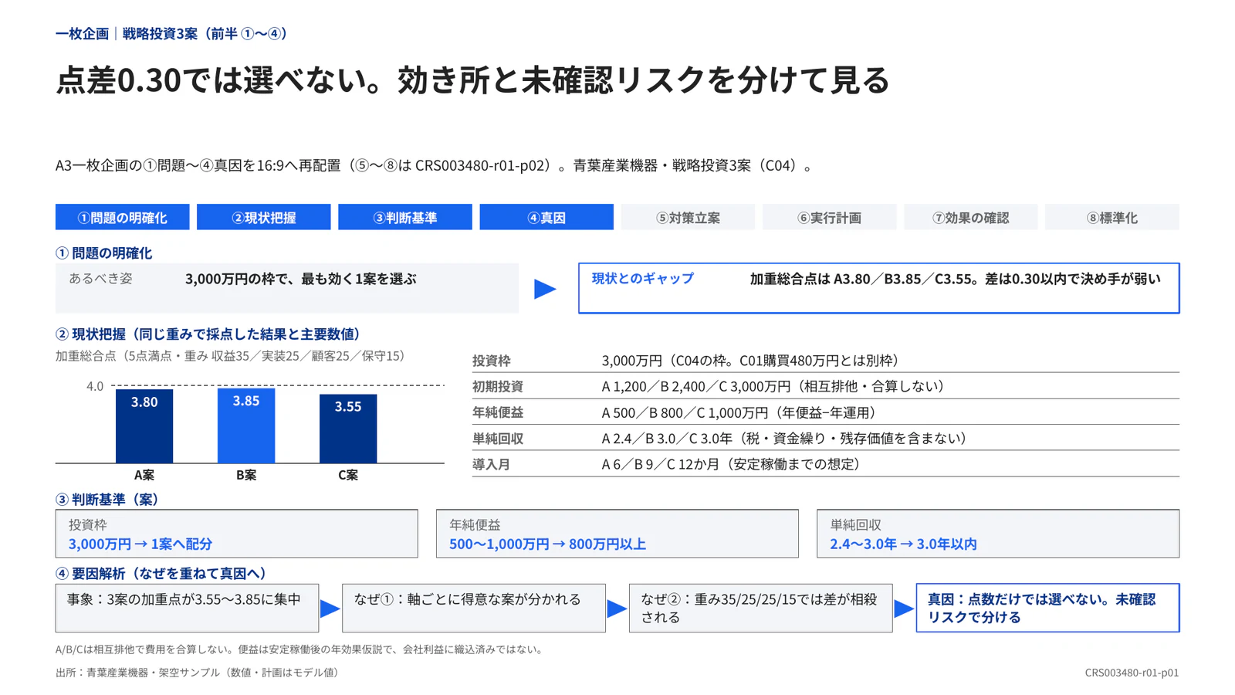Click the section heading ③ 判断基準（案）
This screenshot has width=1235, height=695.
coord(107,499)
